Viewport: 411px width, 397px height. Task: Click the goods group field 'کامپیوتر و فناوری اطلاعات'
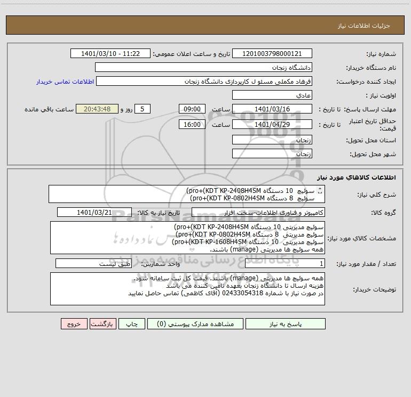click(258, 212)
